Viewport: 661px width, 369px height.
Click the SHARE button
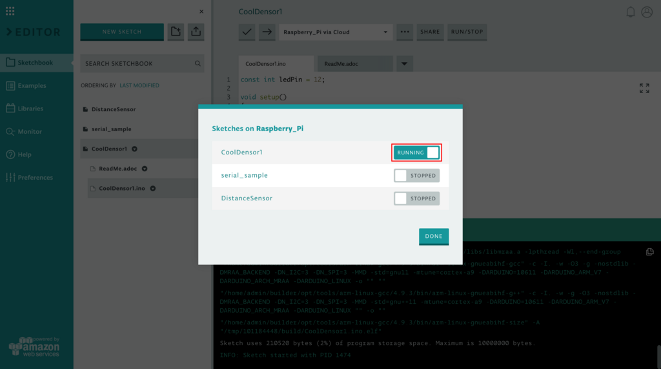(430, 32)
